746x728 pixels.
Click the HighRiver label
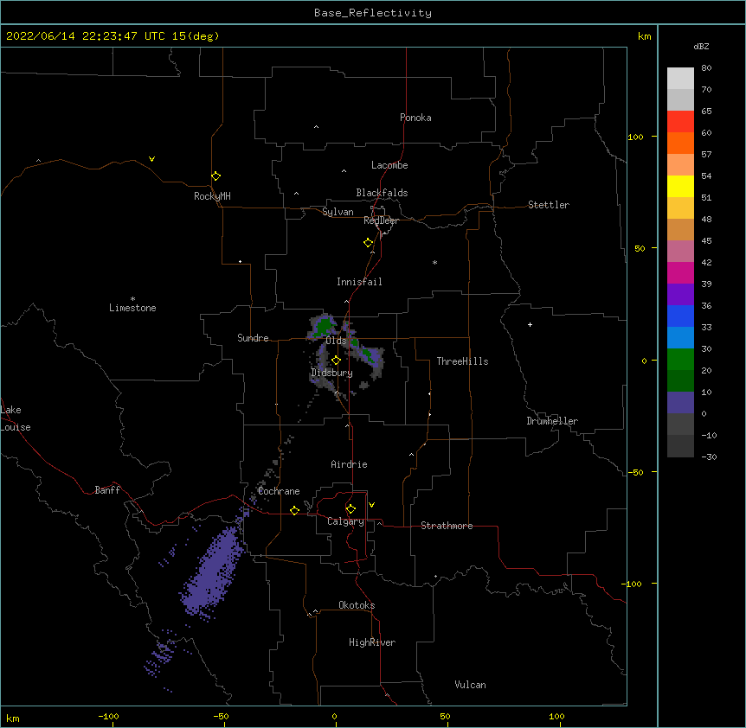372,642
